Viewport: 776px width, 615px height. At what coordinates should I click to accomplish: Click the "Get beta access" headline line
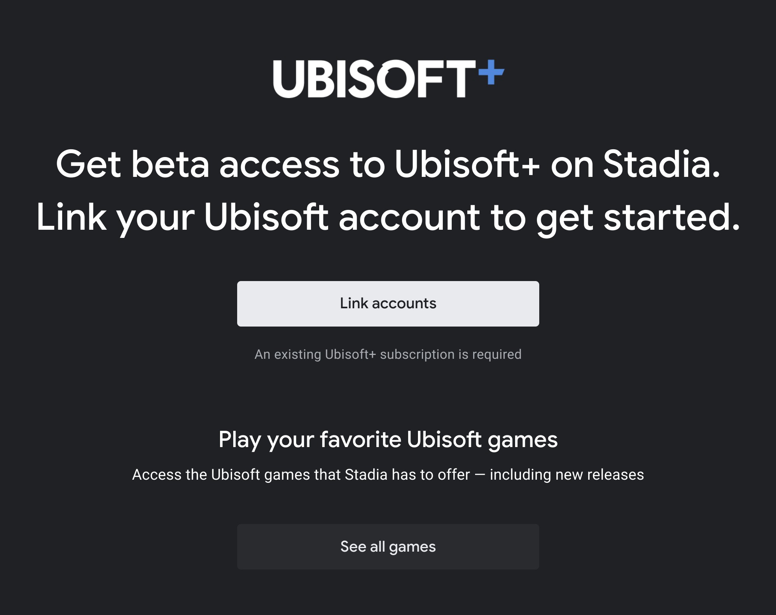[x=388, y=164]
